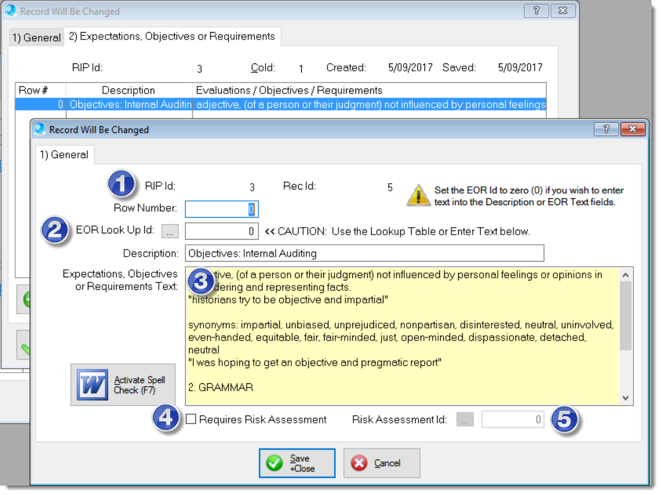This screenshot has width=661, height=495.
Task: Click the Activate Spell Check (F7) button
Action: pyautogui.click(x=123, y=385)
